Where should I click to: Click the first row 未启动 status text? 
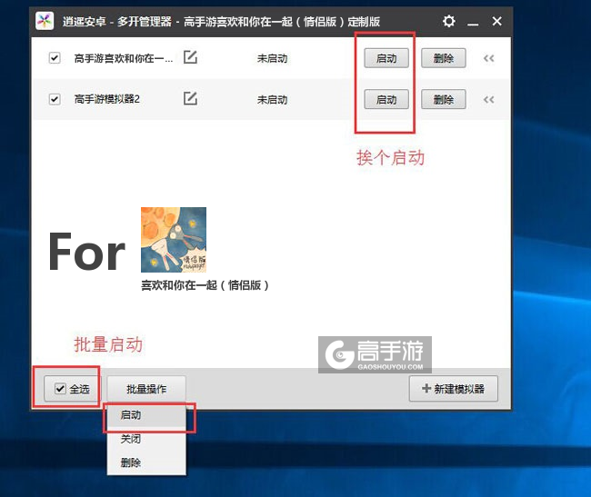(x=272, y=58)
